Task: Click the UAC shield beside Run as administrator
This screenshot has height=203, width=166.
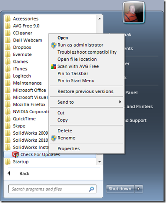Action: pyautogui.click(x=54, y=45)
